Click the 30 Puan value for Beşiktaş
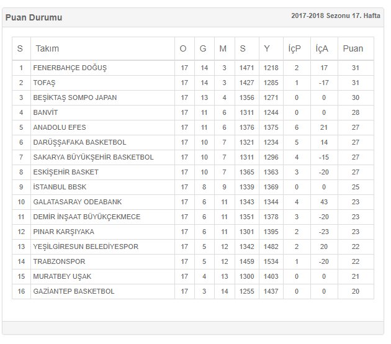391x344 pixels. [356, 97]
